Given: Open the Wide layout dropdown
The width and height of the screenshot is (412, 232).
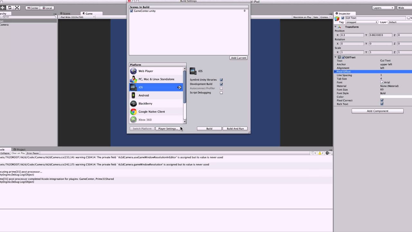Looking at the screenshot, I should 405,8.
